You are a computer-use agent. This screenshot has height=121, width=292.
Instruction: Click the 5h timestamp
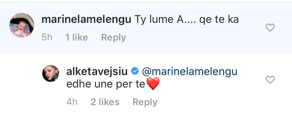[47, 37]
